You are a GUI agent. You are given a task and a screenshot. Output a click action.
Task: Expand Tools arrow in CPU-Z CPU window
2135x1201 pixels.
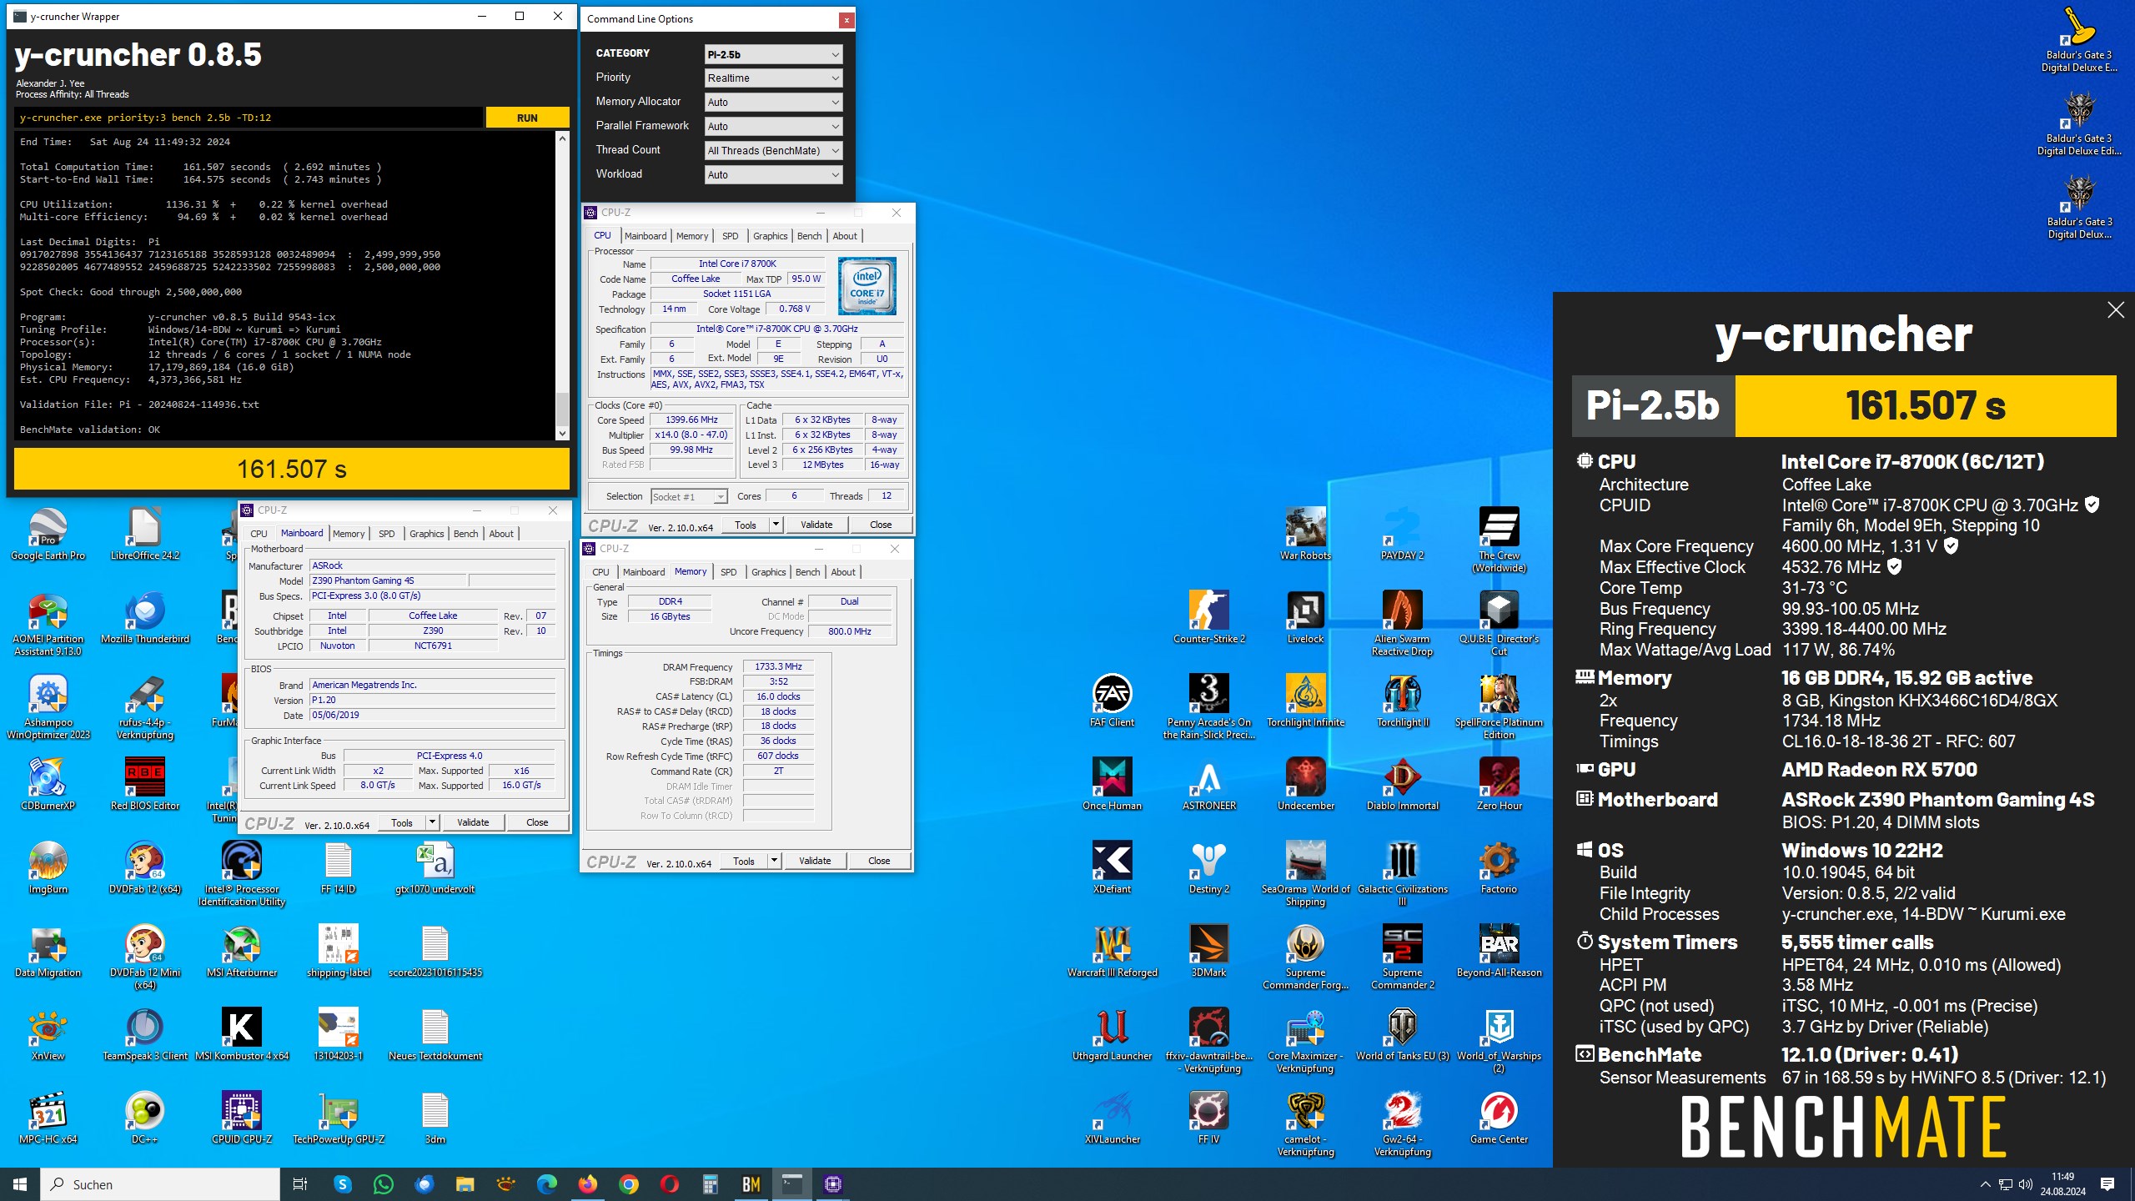point(776,525)
